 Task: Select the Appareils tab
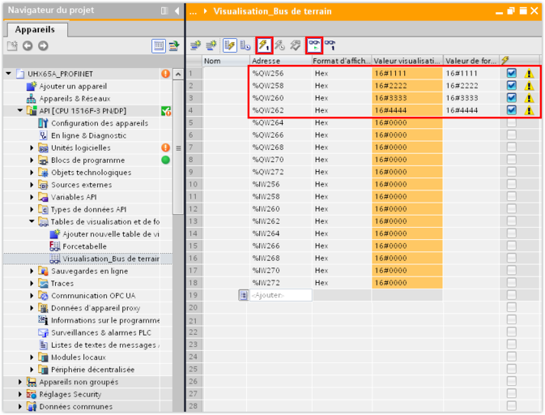tap(35, 28)
